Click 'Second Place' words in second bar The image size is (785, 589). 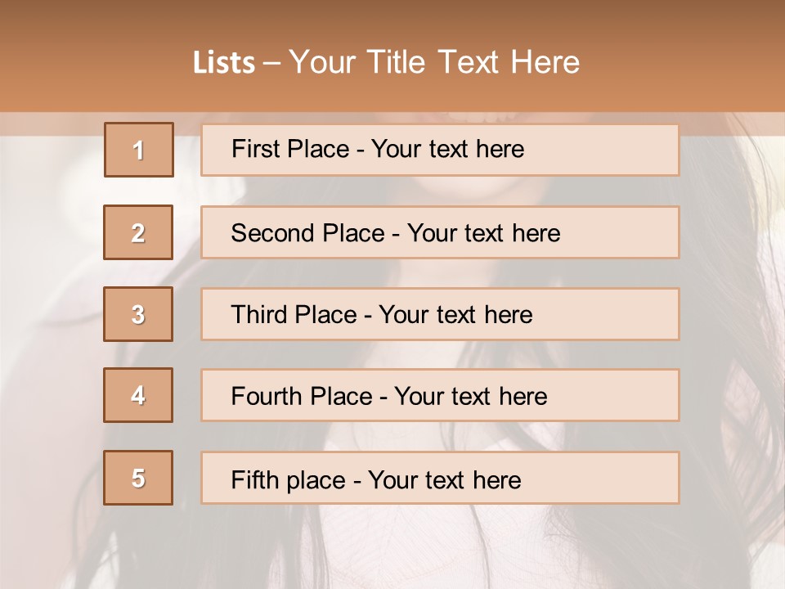[308, 233]
